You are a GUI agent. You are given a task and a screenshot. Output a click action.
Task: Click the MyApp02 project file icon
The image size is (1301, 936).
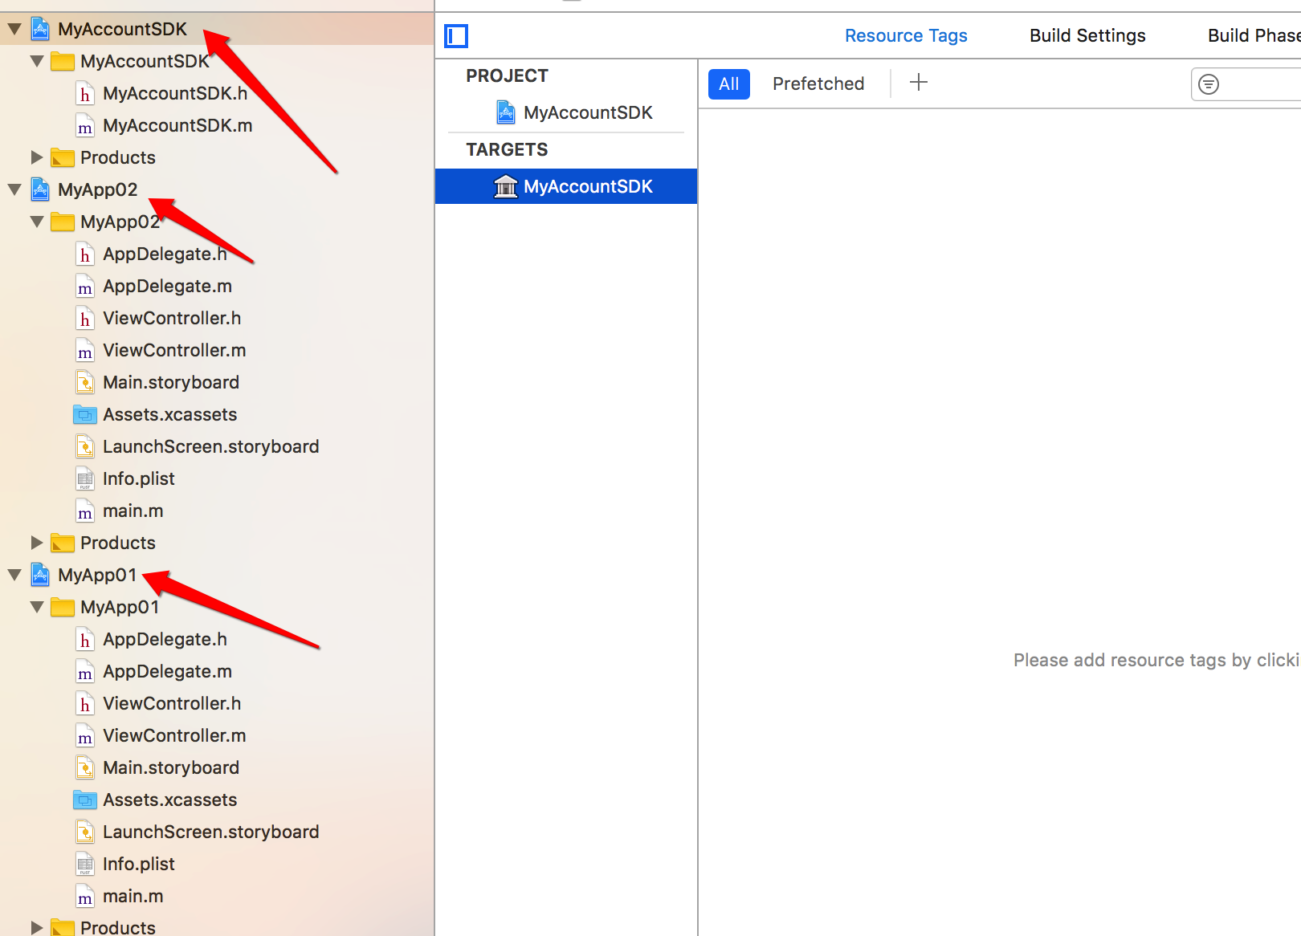click(40, 189)
